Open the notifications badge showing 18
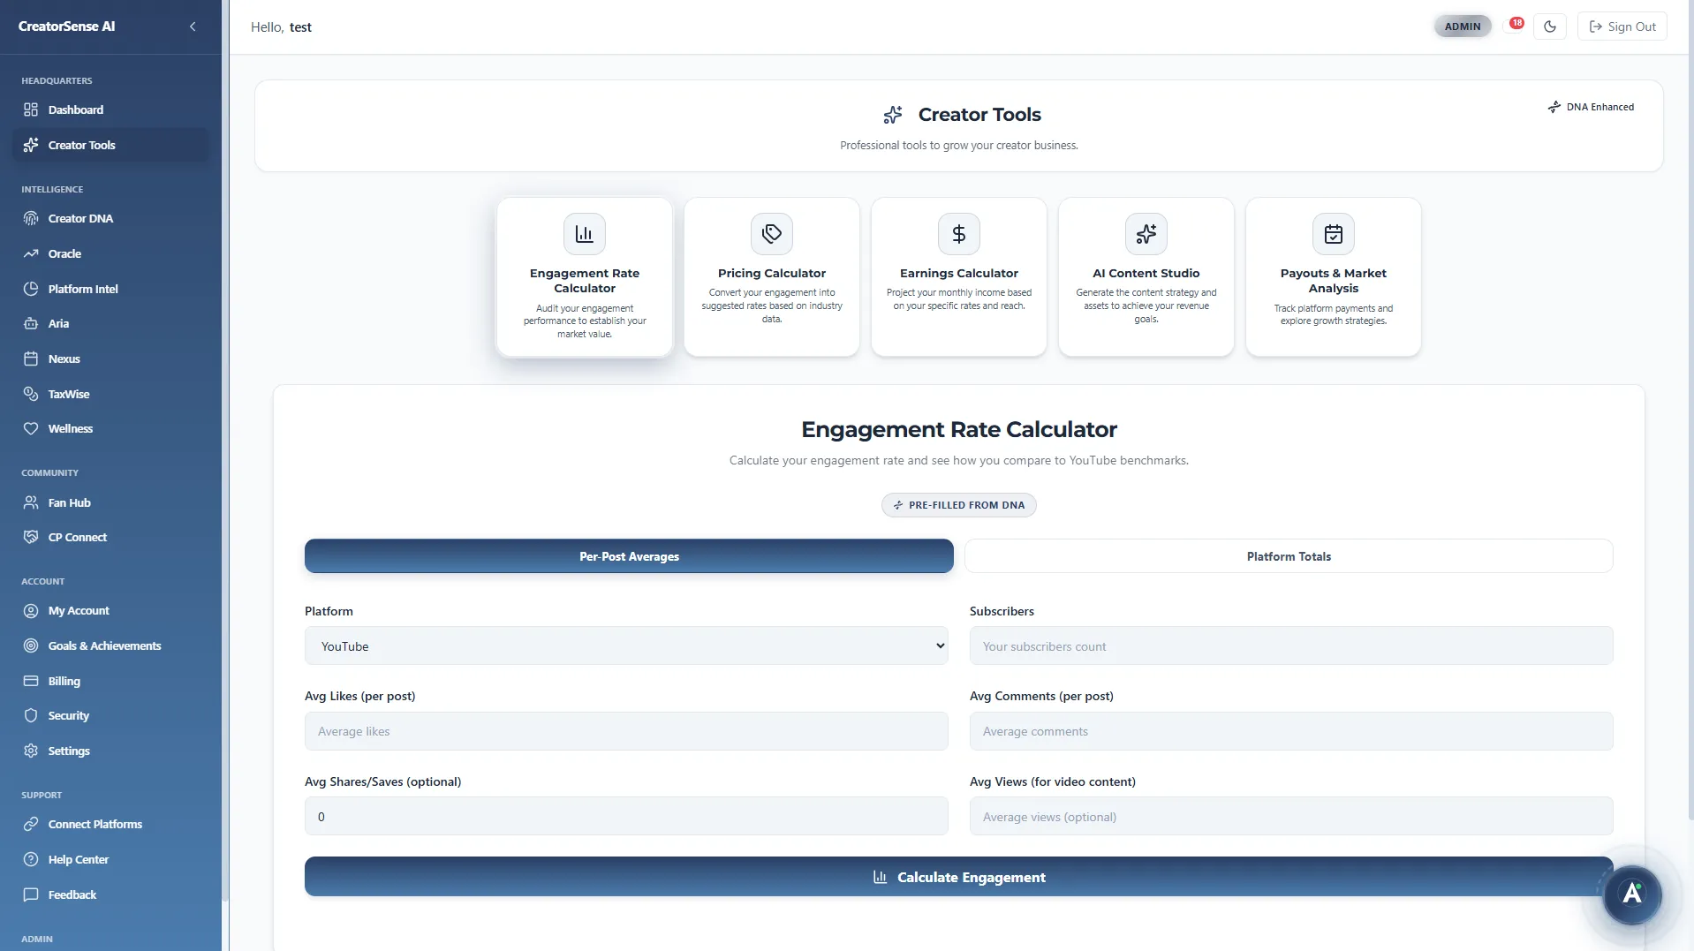The width and height of the screenshot is (1694, 951). [x=1516, y=22]
